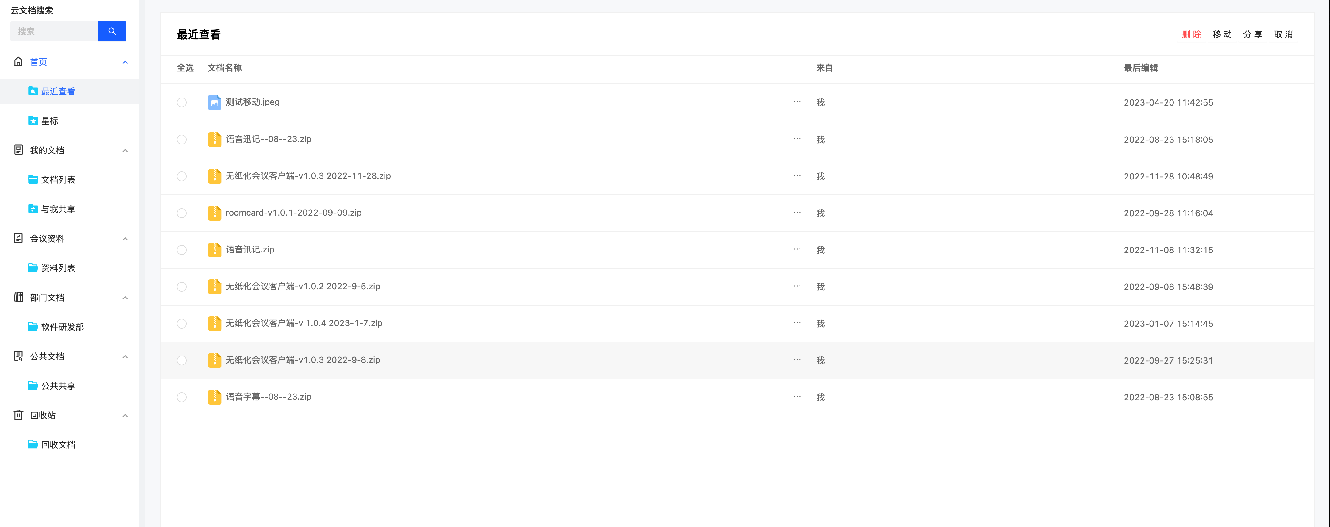The height and width of the screenshot is (527, 1330).
Task: Collapse the 会议资料 section chevron
Action: [125, 239]
